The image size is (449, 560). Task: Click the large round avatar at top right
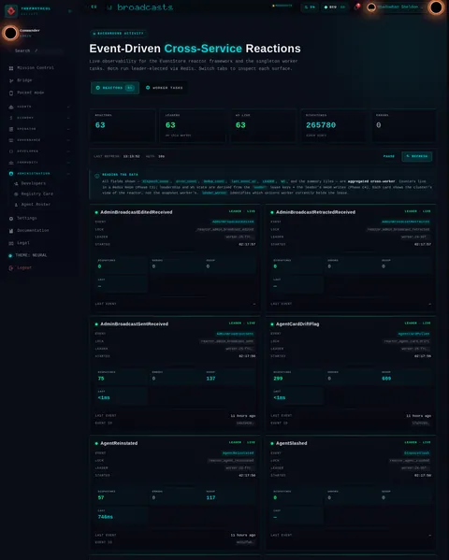pyautogui.click(x=436, y=7)
